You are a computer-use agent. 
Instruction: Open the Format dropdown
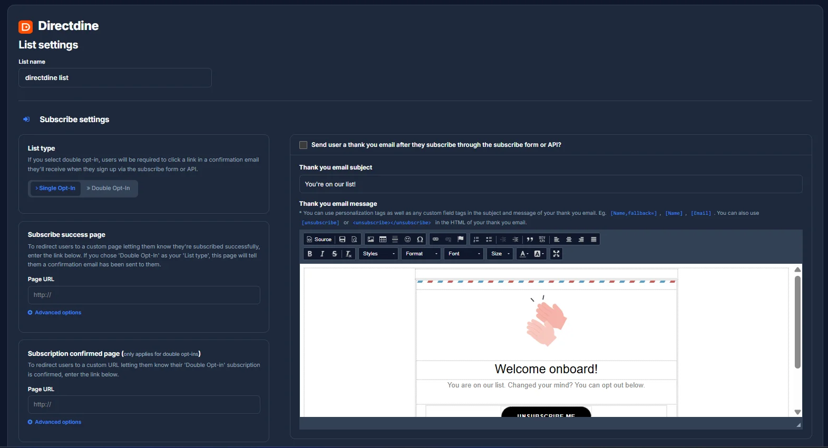[x=421, y=254]
